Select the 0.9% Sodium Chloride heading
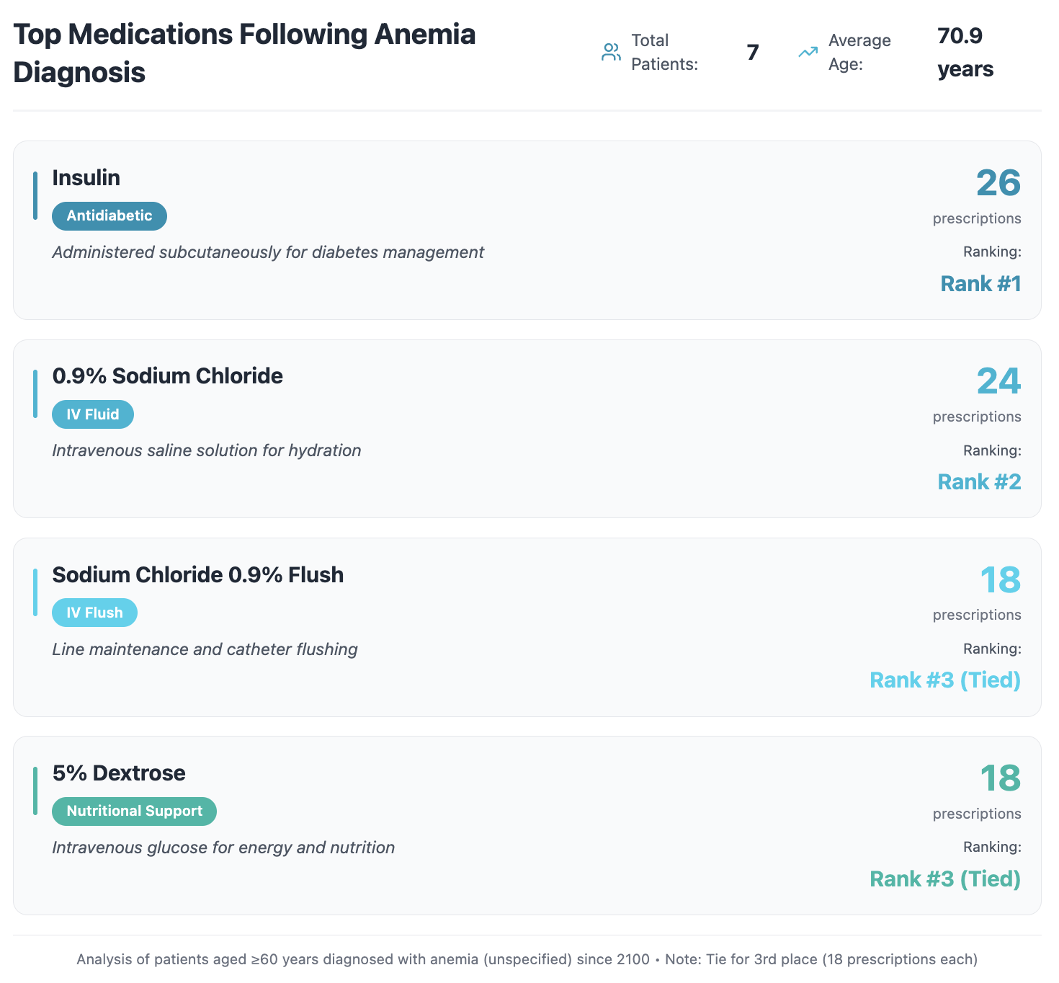 click(x=168, y=375)
